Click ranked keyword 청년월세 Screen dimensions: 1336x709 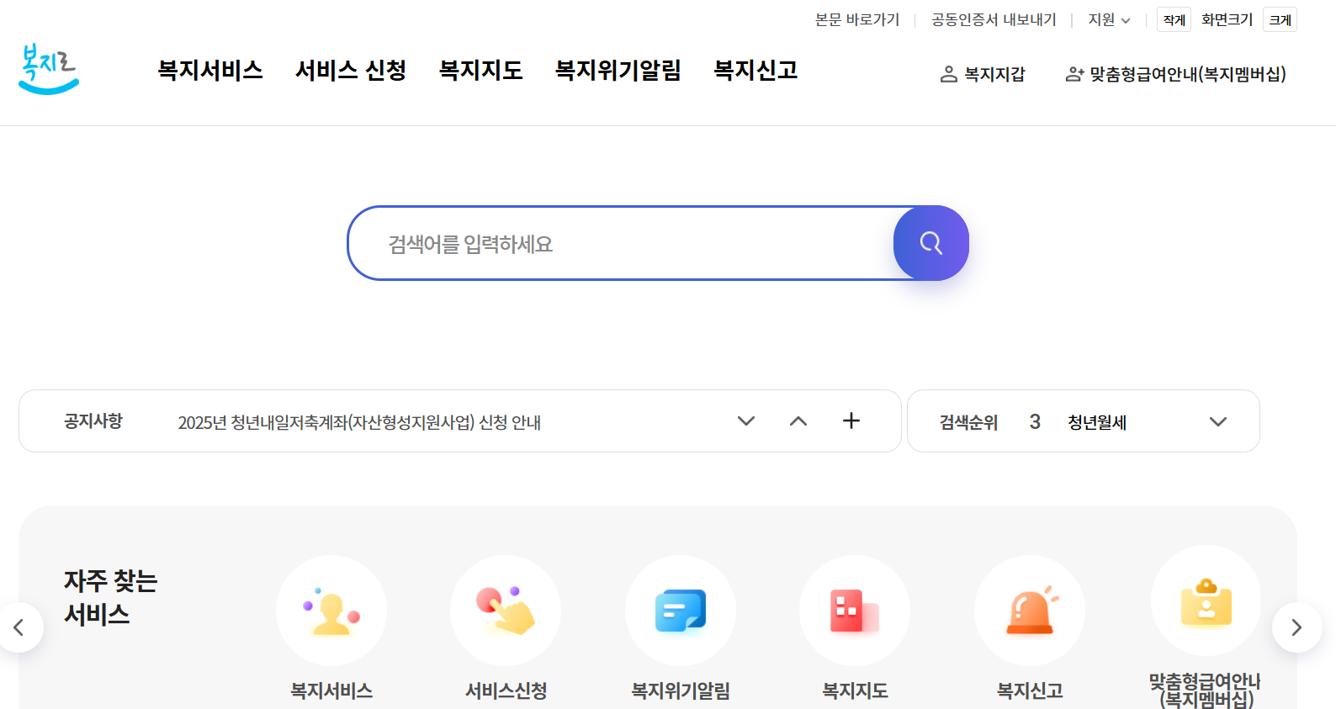pyautogui.click(x=1097, y=422)
